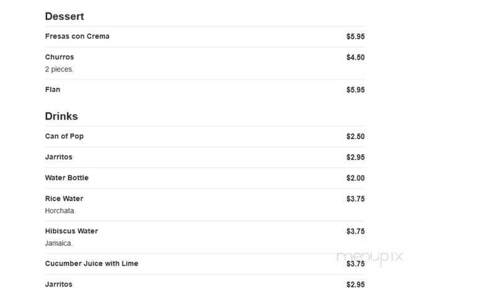Image resolution: width=481 pixels, height=308 pixels.
Task: Click the $4.50 Churros price
Action: tap(356, 57)
